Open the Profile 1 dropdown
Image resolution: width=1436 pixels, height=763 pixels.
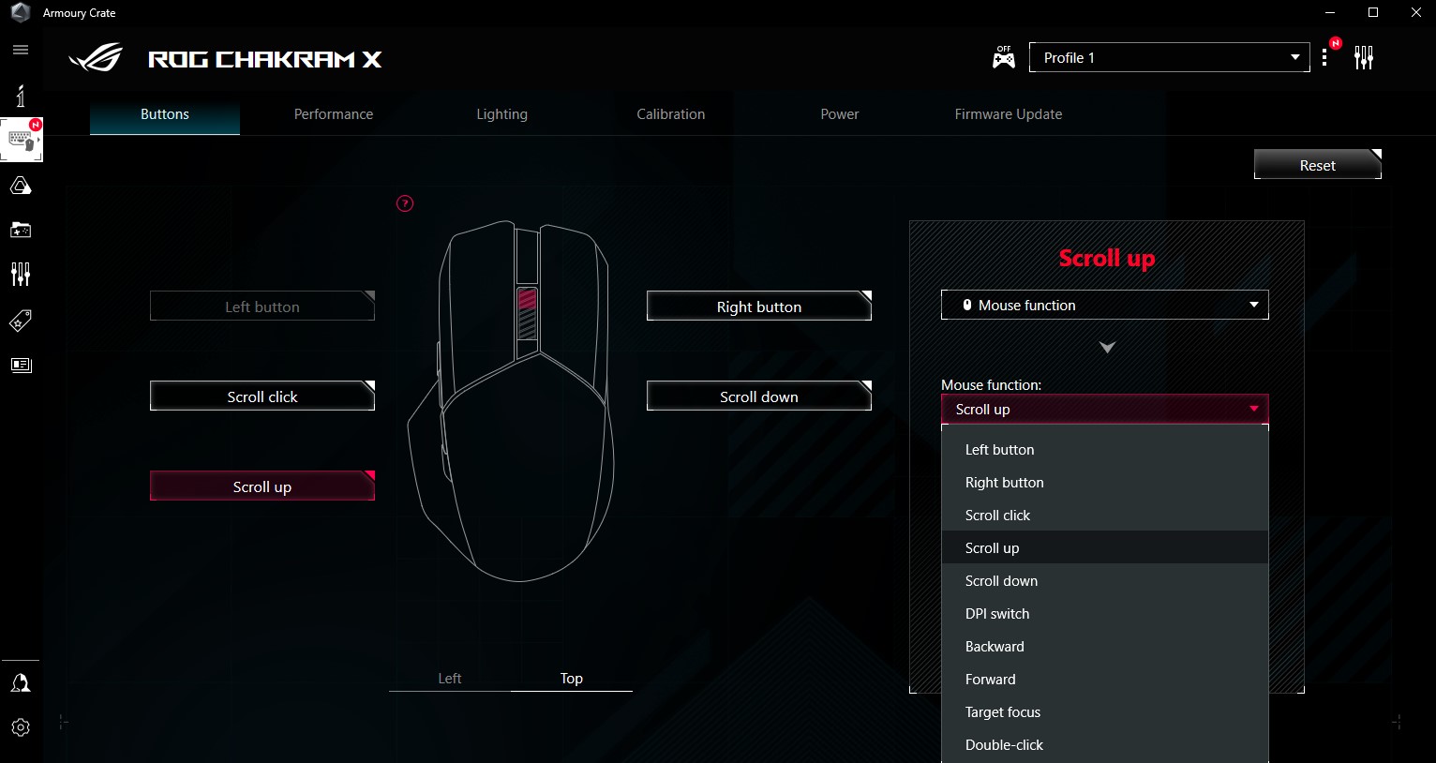coord(1170,57)
